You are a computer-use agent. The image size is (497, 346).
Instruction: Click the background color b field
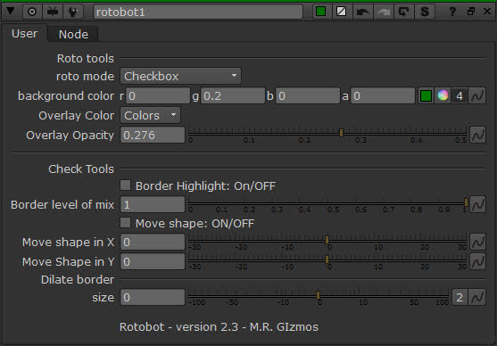click(308, 95)
